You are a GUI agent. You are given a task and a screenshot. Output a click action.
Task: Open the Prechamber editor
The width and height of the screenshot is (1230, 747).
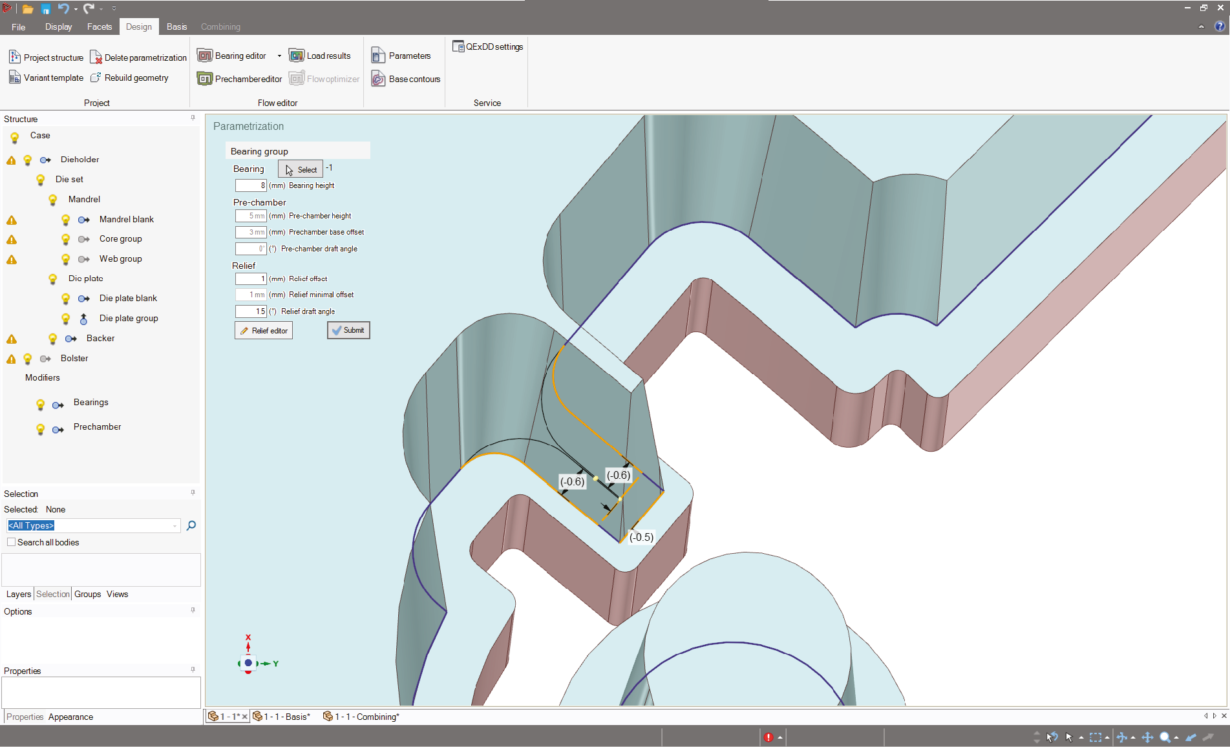pyautogui.click(x=240, y=79)
